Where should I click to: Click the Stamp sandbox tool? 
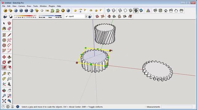(x=114, y=16)
